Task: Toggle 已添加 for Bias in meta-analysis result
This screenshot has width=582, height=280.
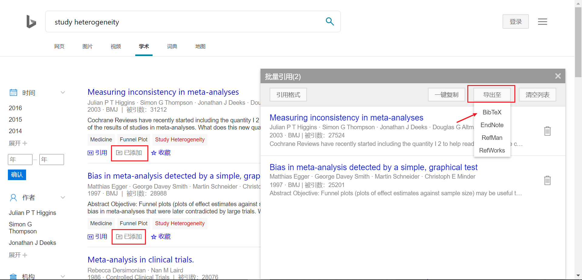Action: [x=129, y=237]
